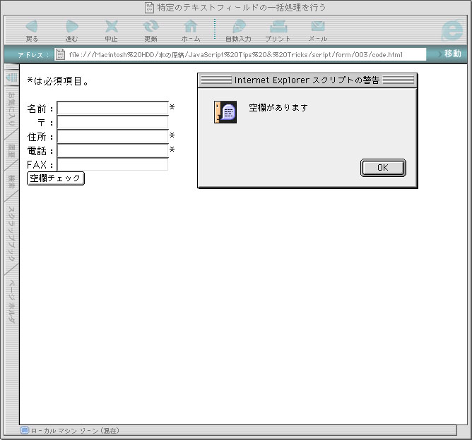Click the 戻る (Back) toolbar icon
The image size is (472, 440).
point(32,28)
